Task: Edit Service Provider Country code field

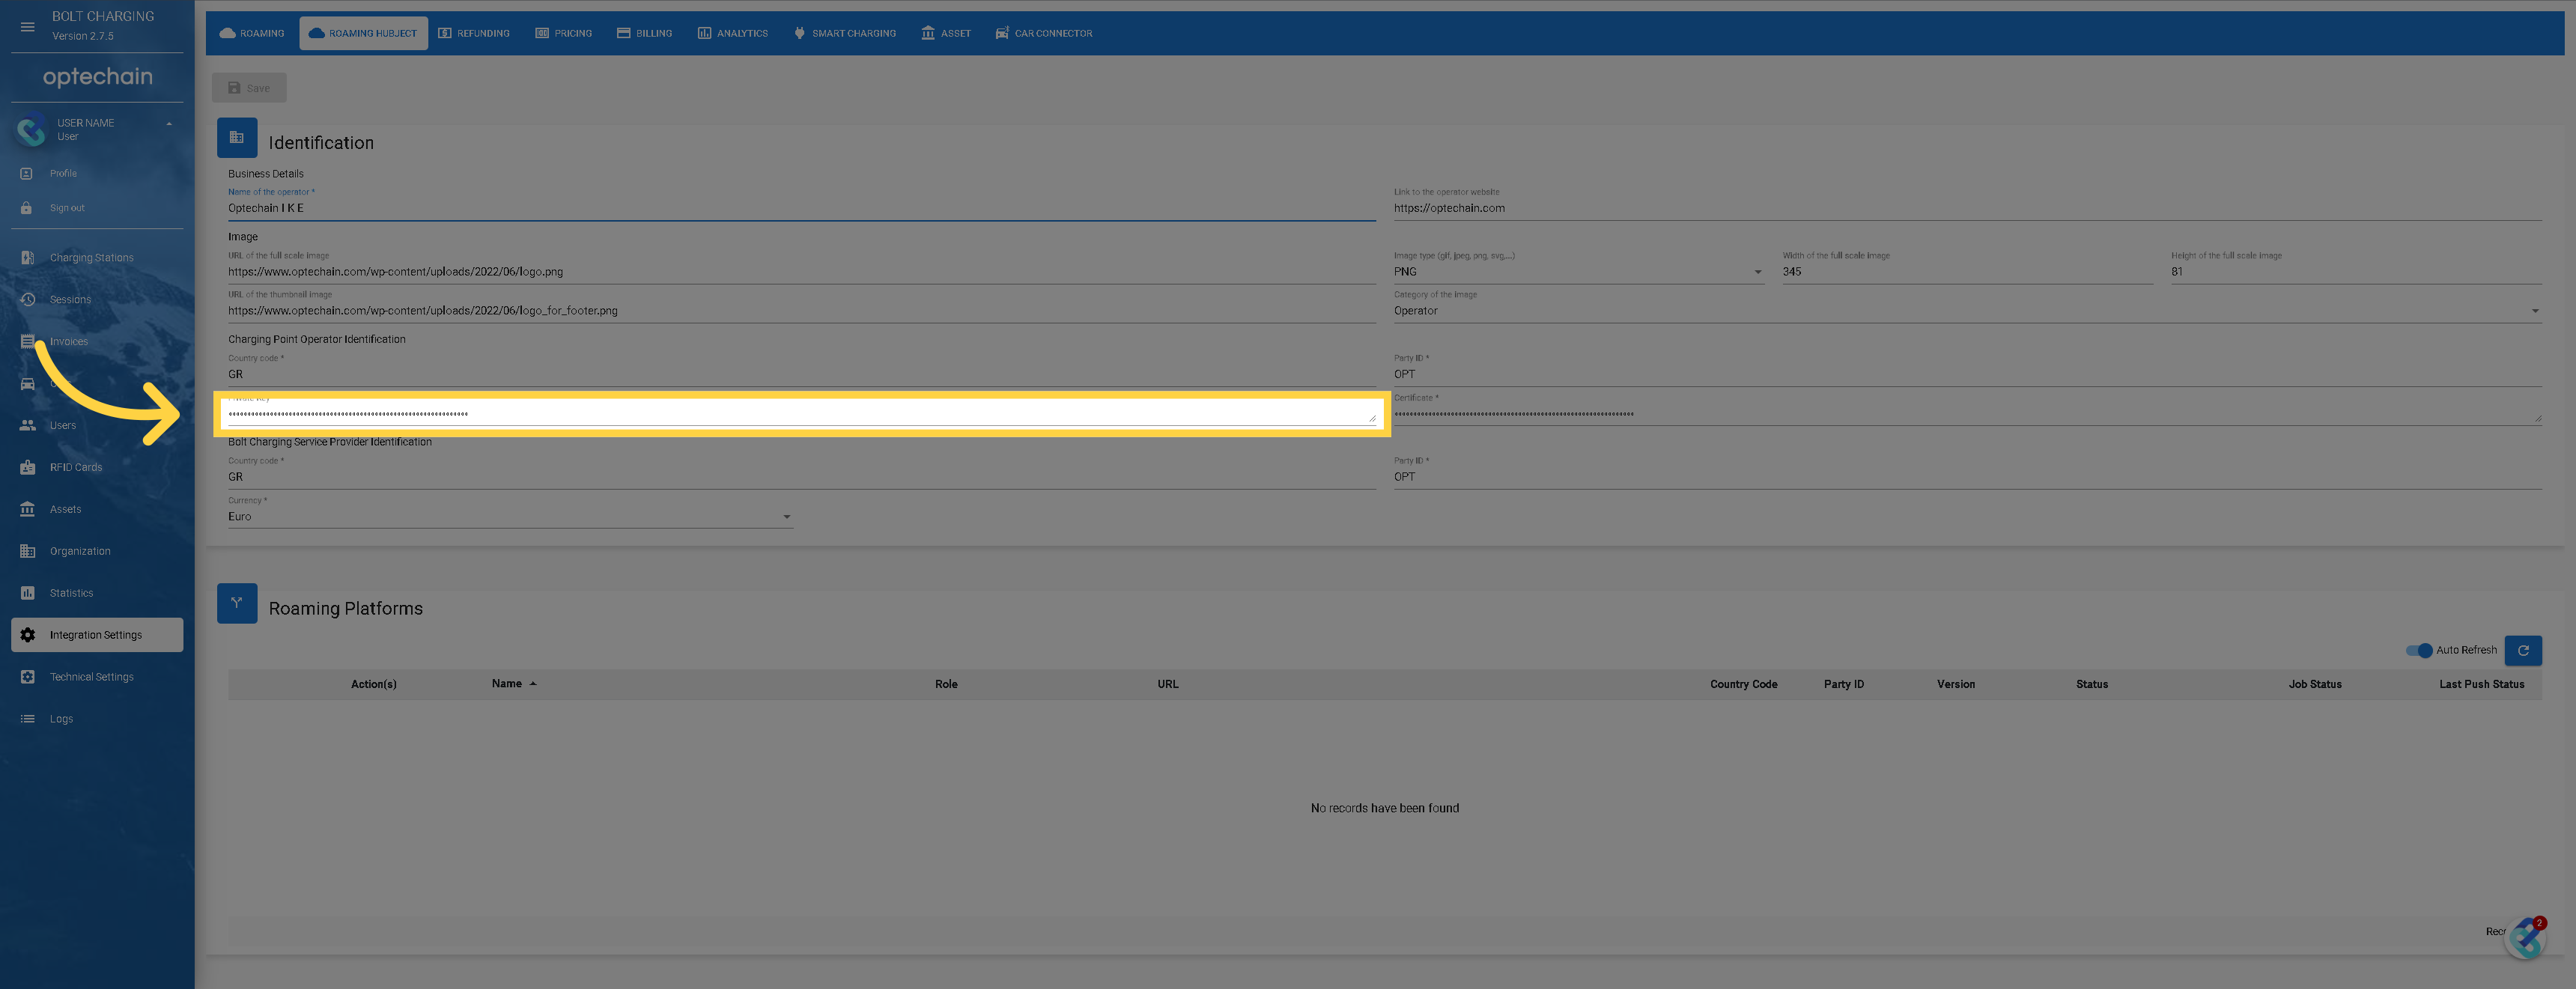Action: coord(802,477)
